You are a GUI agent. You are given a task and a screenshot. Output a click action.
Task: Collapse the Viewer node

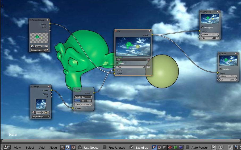coord(219,54)
